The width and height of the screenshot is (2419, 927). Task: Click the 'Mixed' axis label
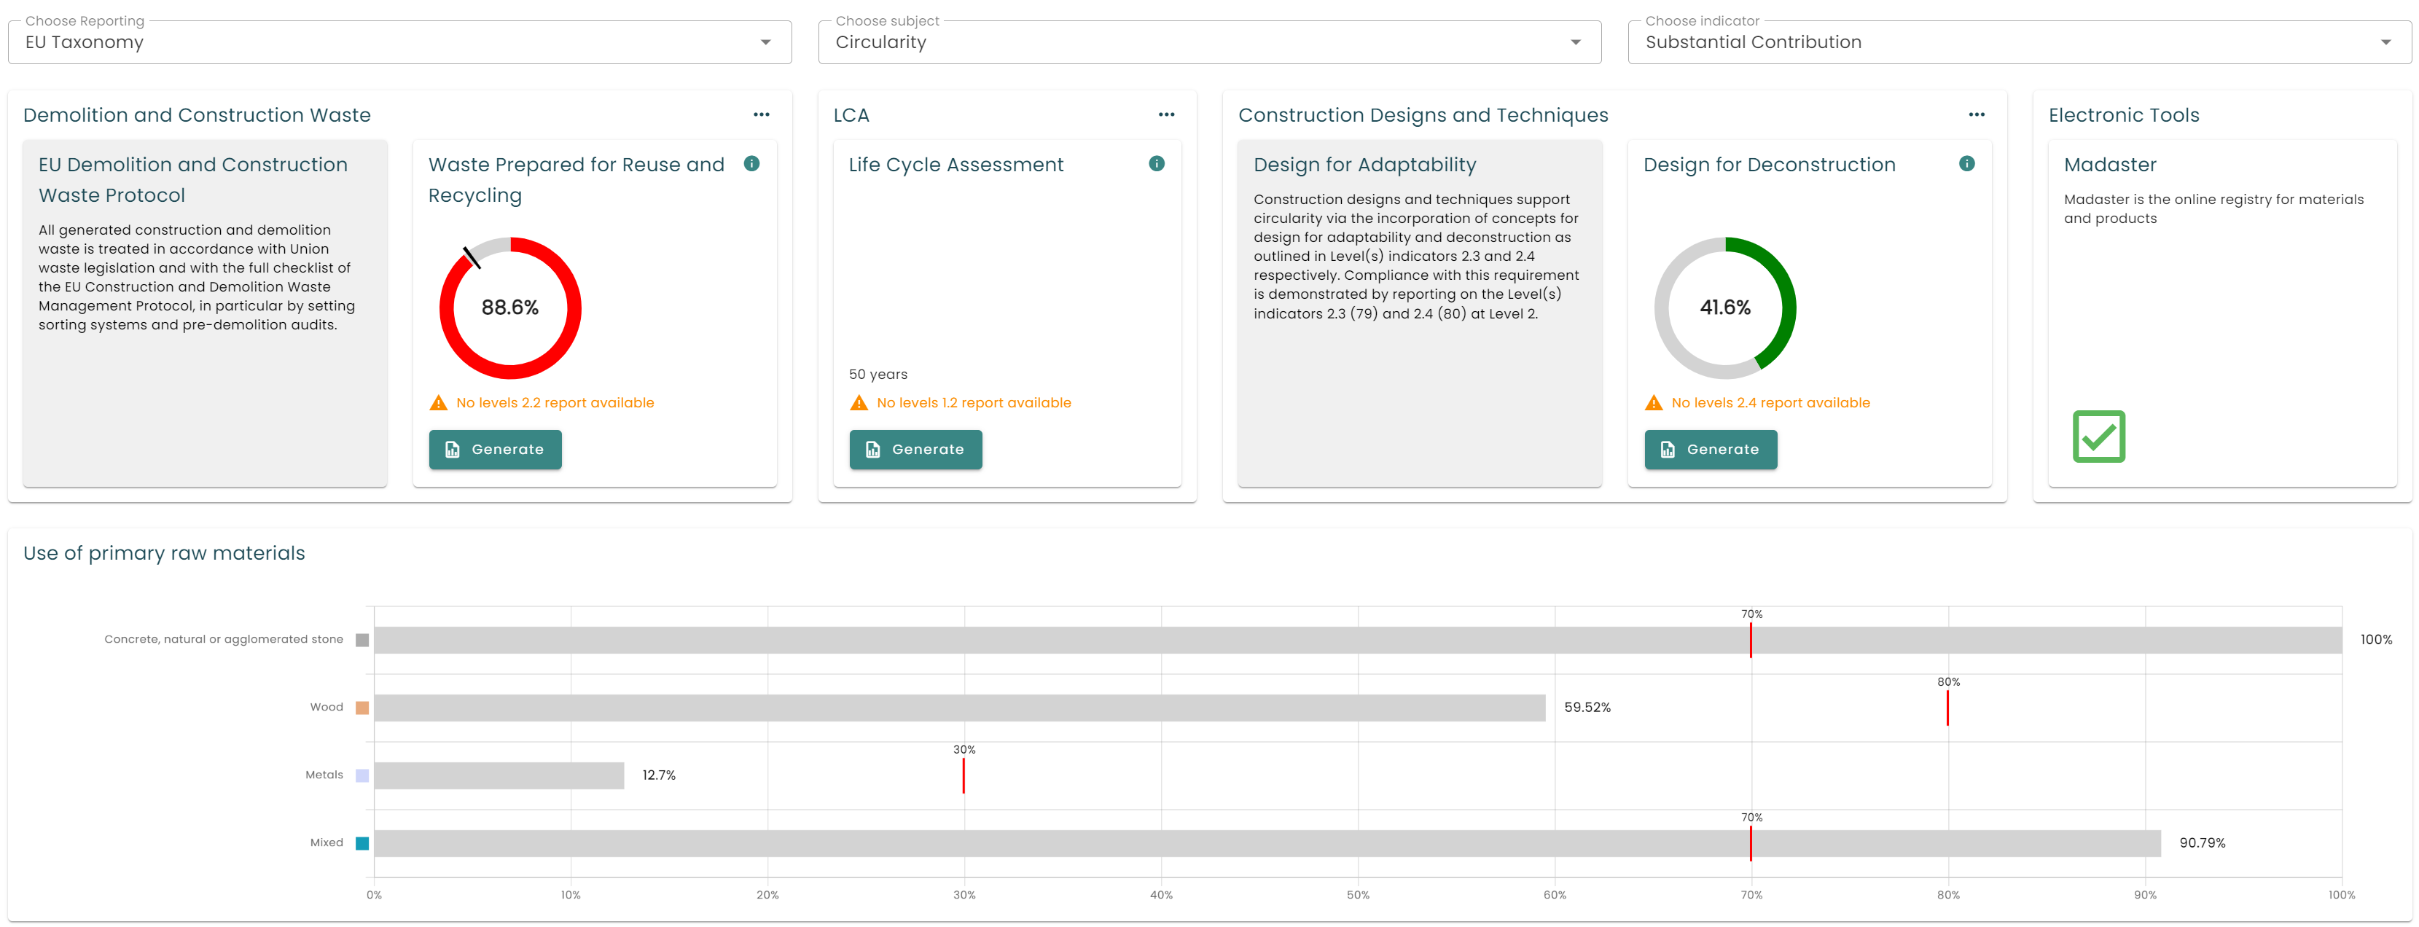[327, 842]
